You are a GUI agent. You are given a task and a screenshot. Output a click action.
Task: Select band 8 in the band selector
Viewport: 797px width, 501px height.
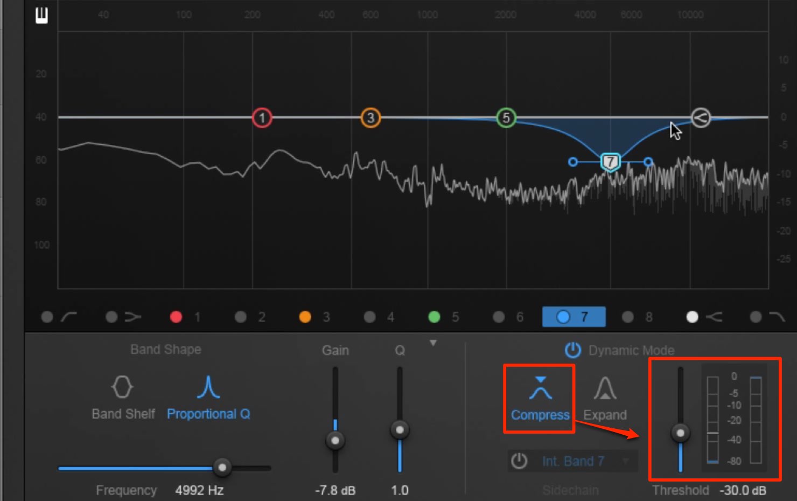click(x=638, y=317)
